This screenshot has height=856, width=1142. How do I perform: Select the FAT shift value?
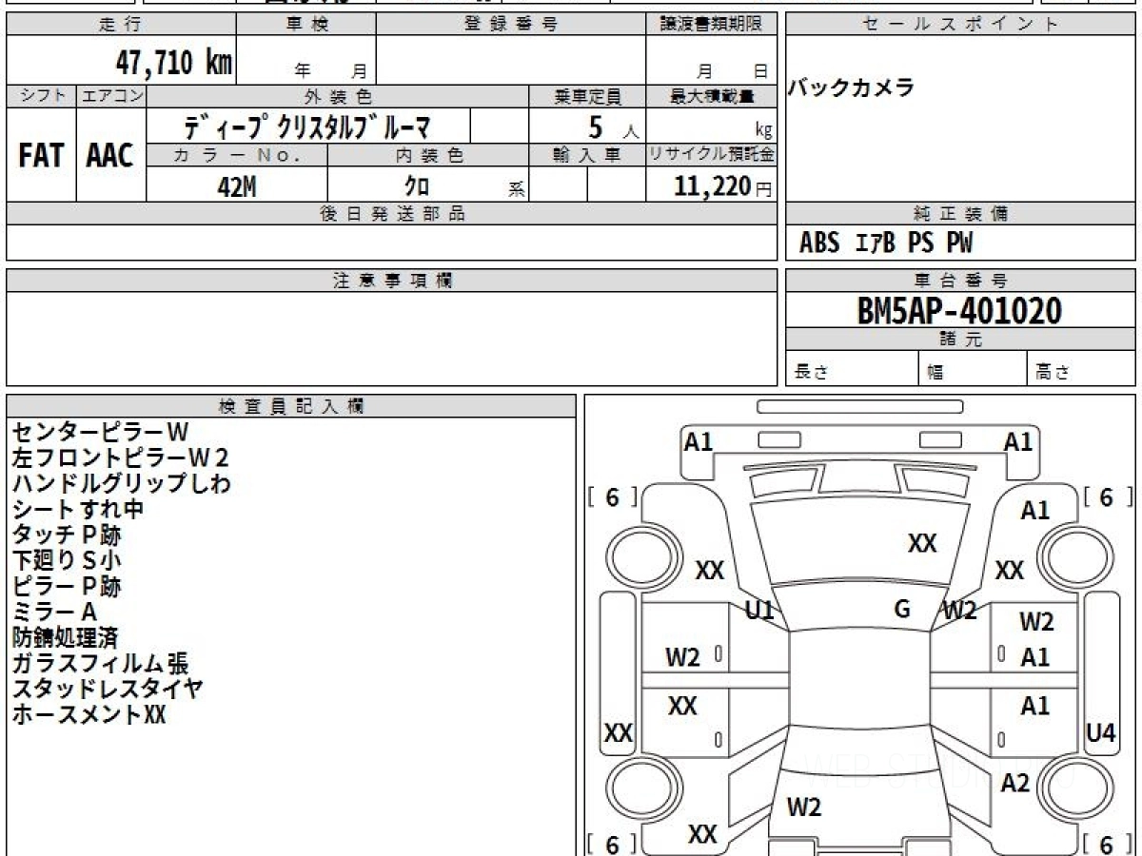41,156
